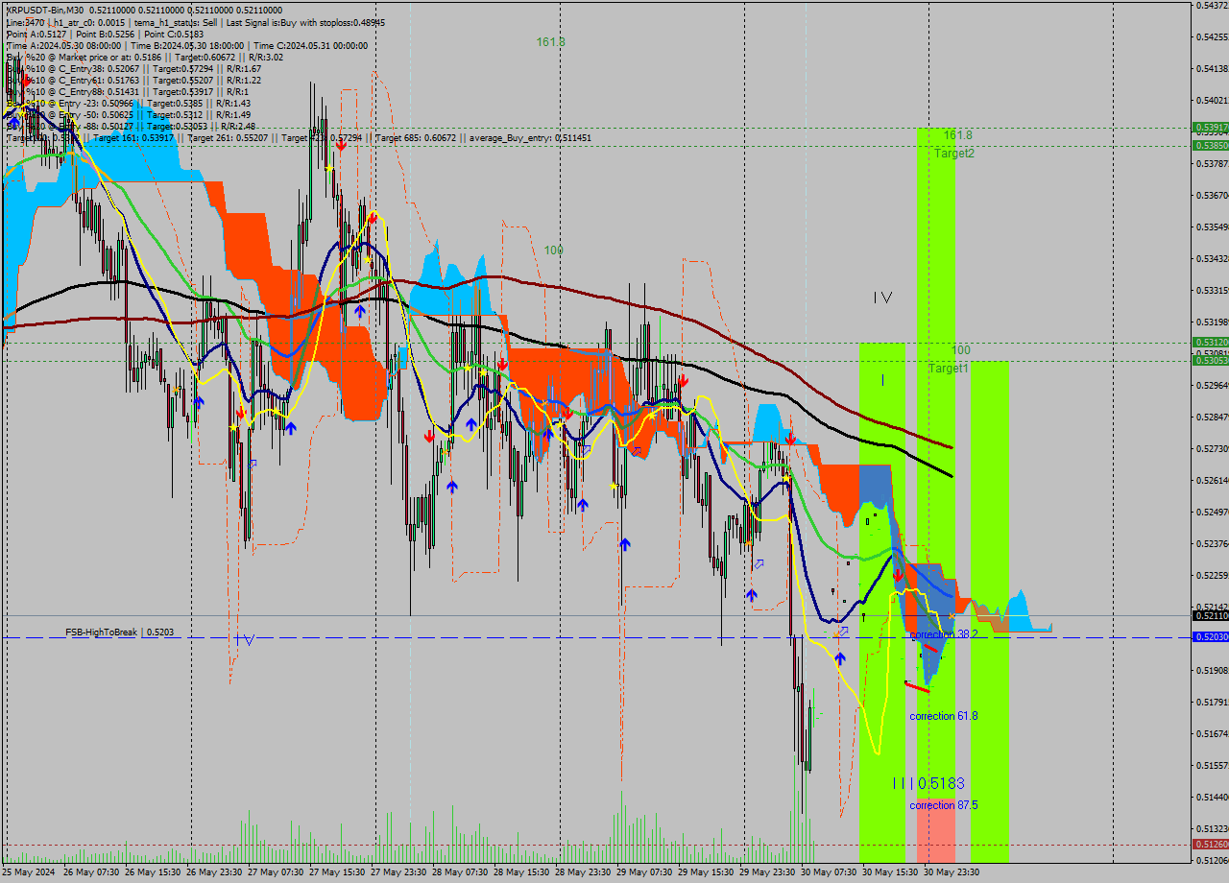Select the 100 label above Target1
The width and height of the screenshot is (1229, 883).
click(x=961, y=349)
